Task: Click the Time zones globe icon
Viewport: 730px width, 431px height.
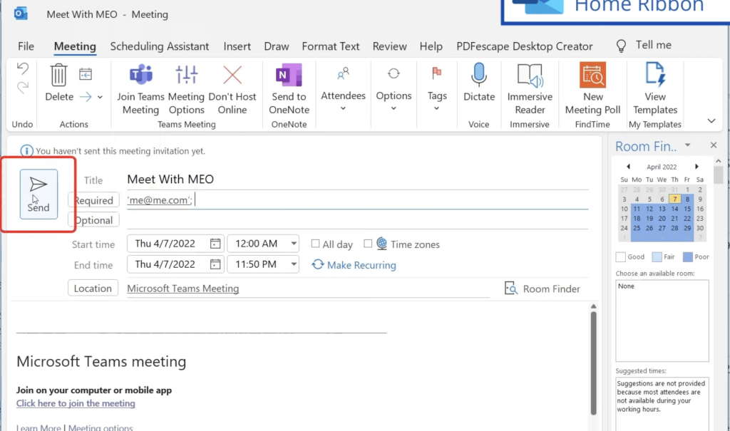Action: [382, 244]
